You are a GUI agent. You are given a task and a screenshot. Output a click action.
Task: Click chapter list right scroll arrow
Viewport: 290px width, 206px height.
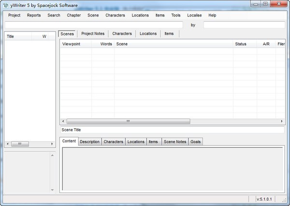click(52, 144)
